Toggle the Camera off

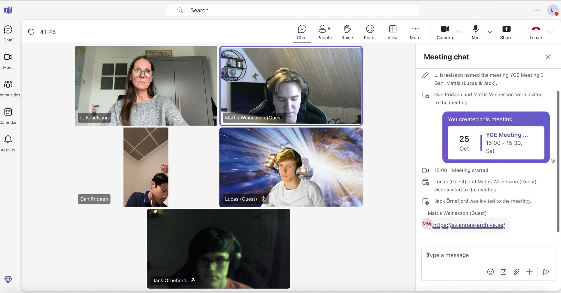click(444, 32)
